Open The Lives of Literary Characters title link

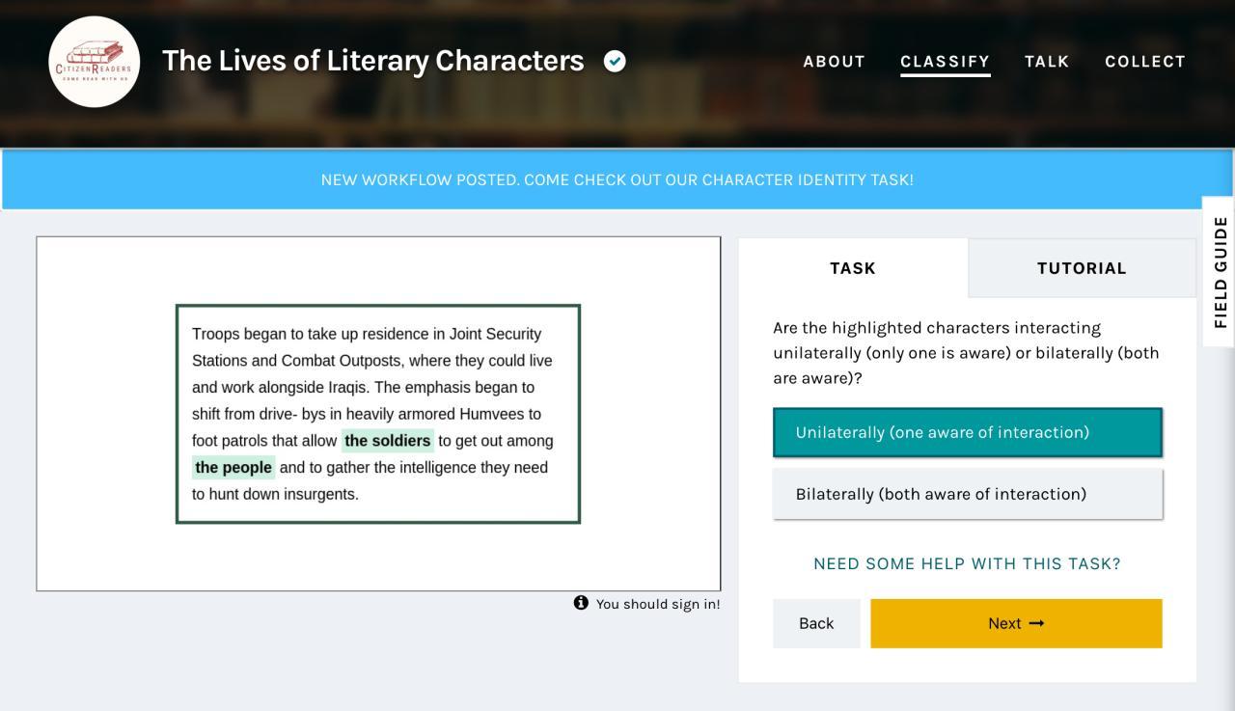click(x=373, y=61)
